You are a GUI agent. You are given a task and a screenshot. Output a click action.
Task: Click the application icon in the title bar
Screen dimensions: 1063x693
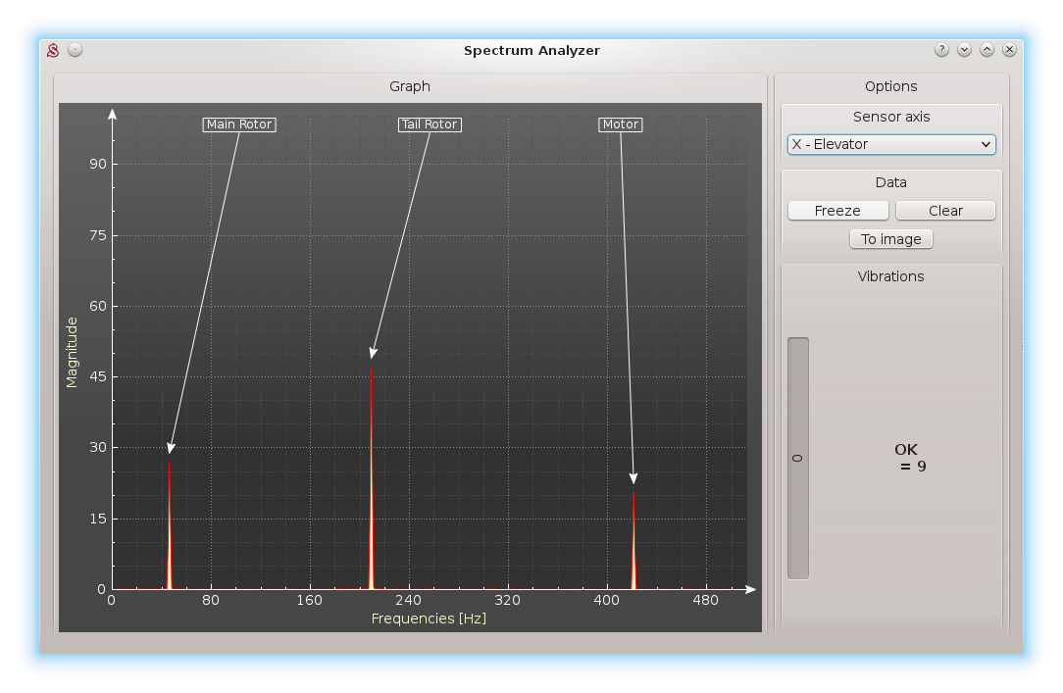point(54,50)
